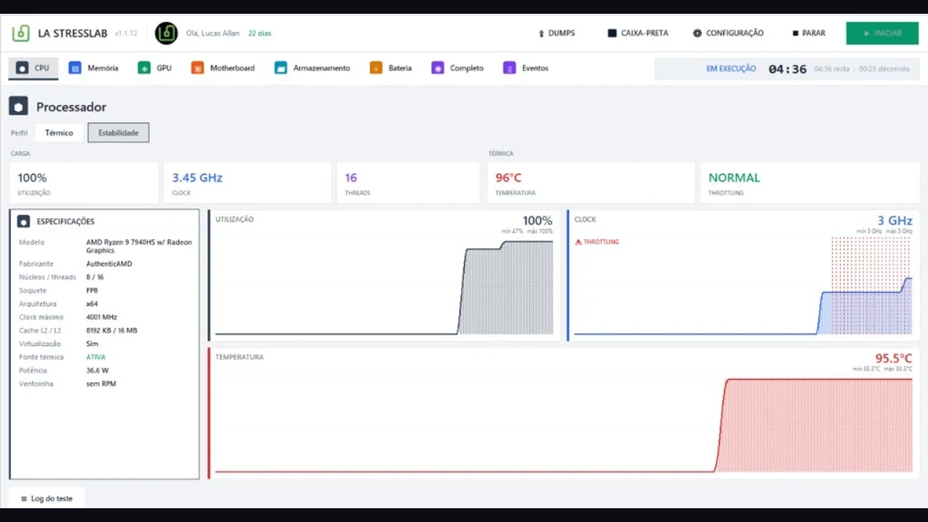This screenshot has height=522, width=928.
Task: Click the Armazenamento tab icon
Action: pos(281,68)
